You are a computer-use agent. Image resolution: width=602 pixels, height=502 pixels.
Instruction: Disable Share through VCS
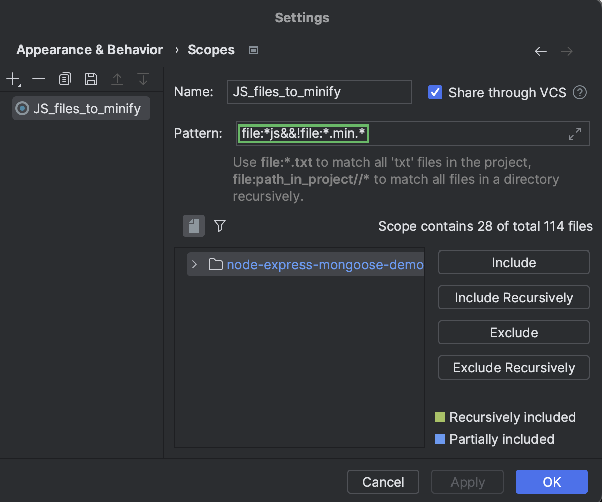[435, 92]
